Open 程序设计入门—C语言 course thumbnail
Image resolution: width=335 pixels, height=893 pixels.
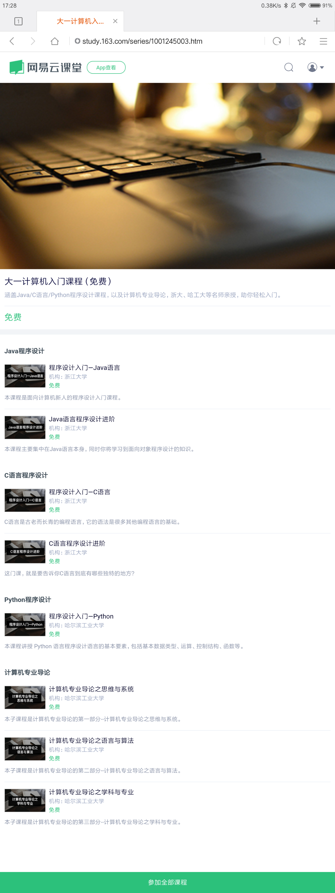point(25,500)
